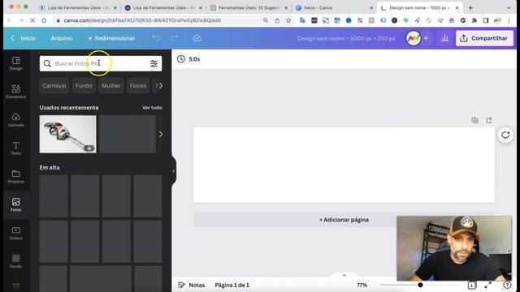Open the page duration timer
This screenshot has height=292, width=520.
coord(188,59)
